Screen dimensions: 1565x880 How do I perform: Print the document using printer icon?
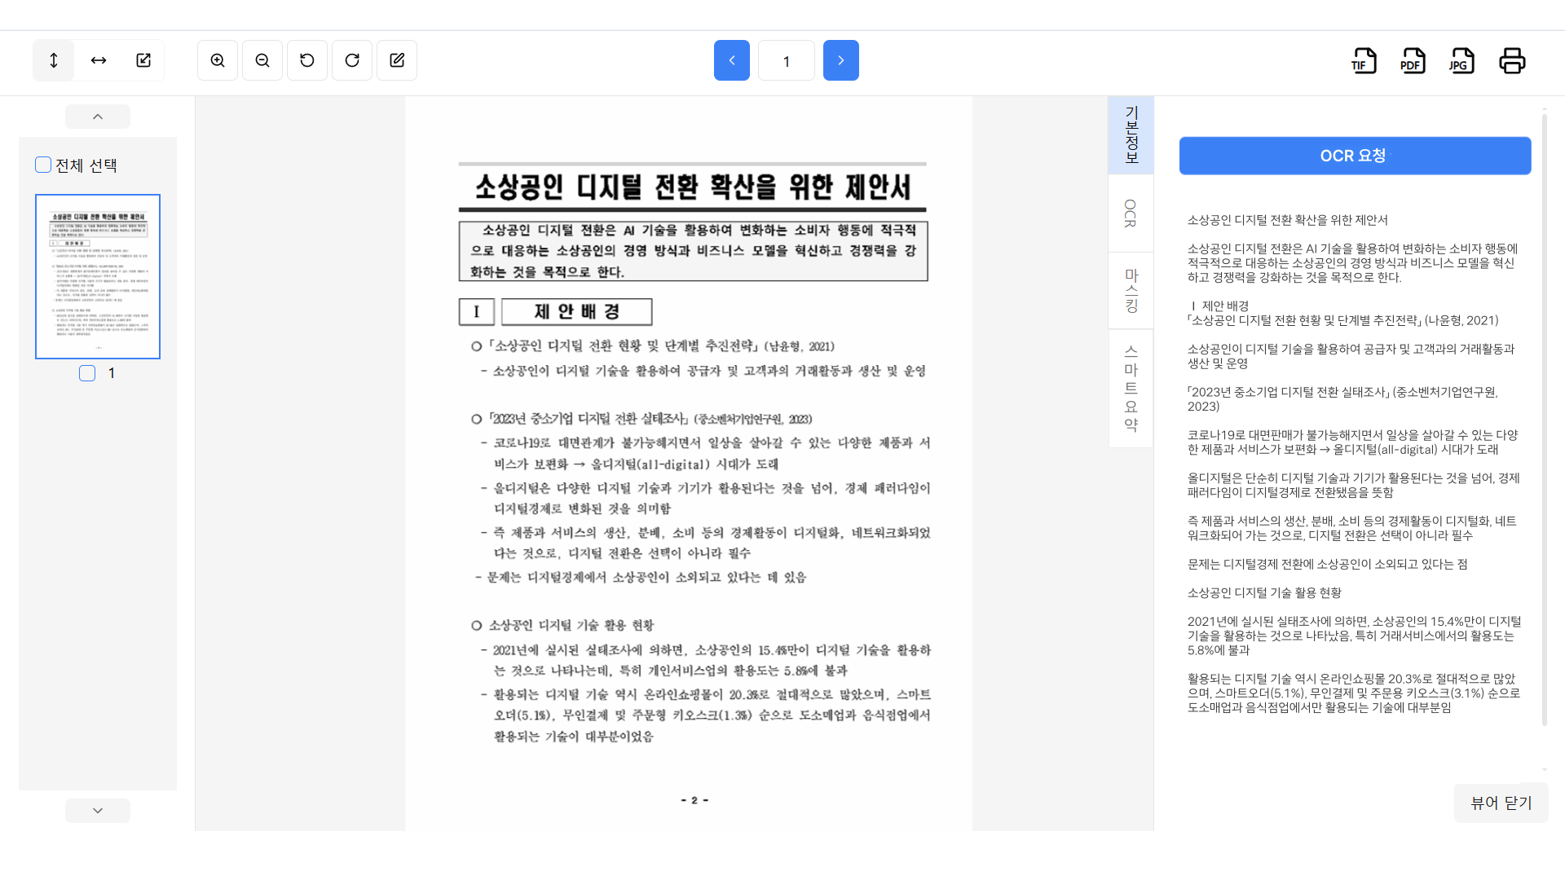tap(1512, 61)
